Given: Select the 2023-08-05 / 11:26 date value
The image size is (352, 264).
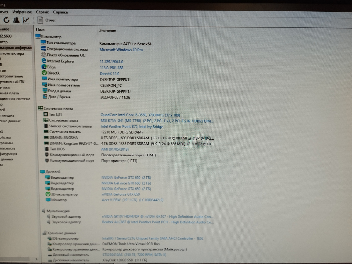Looking at the screenshot, I should coord(115,97).
